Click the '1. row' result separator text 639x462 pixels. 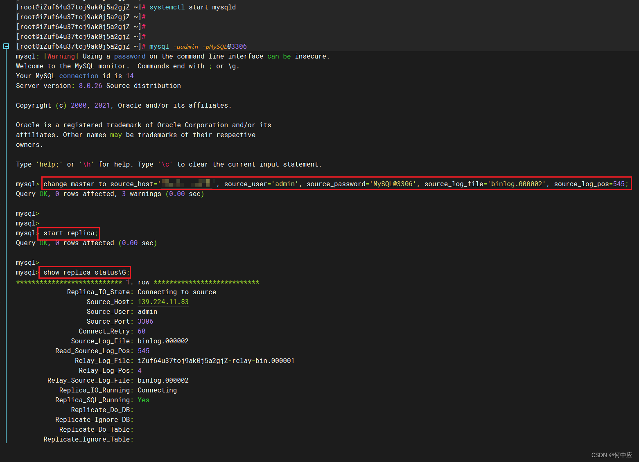click(x=138, y=282)
